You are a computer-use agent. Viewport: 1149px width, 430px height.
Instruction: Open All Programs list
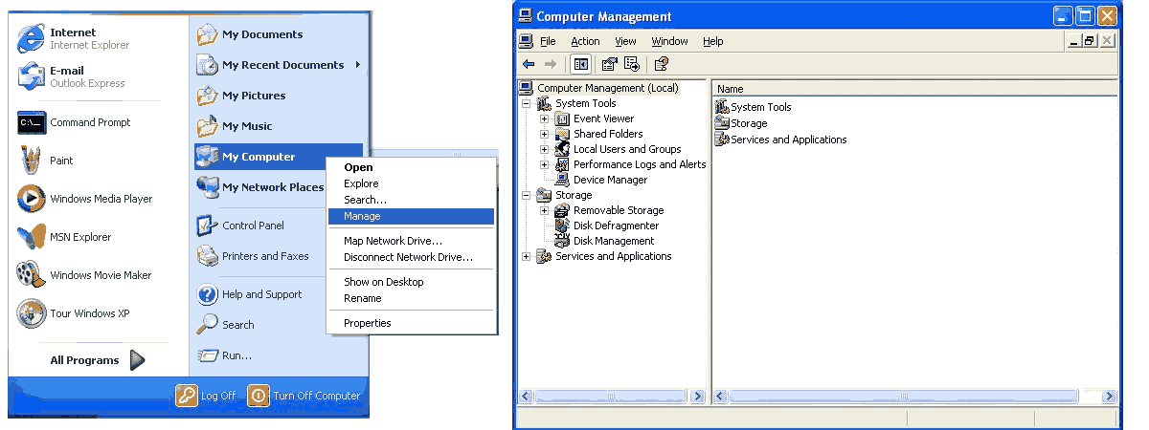pos(98,360)
